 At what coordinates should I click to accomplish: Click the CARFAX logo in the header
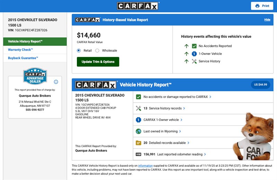pyautogui.click(x=138, y=6)
